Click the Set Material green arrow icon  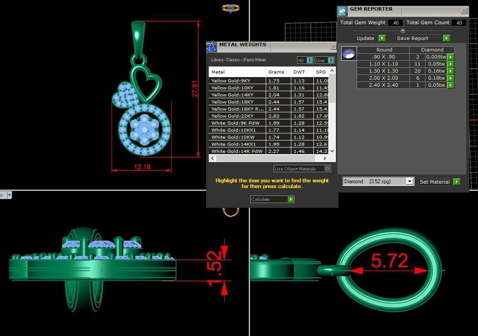(x=457, y=181)
